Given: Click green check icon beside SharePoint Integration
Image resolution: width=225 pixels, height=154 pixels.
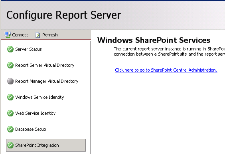Looking at the screenshot, I should [x=10, y=145].
